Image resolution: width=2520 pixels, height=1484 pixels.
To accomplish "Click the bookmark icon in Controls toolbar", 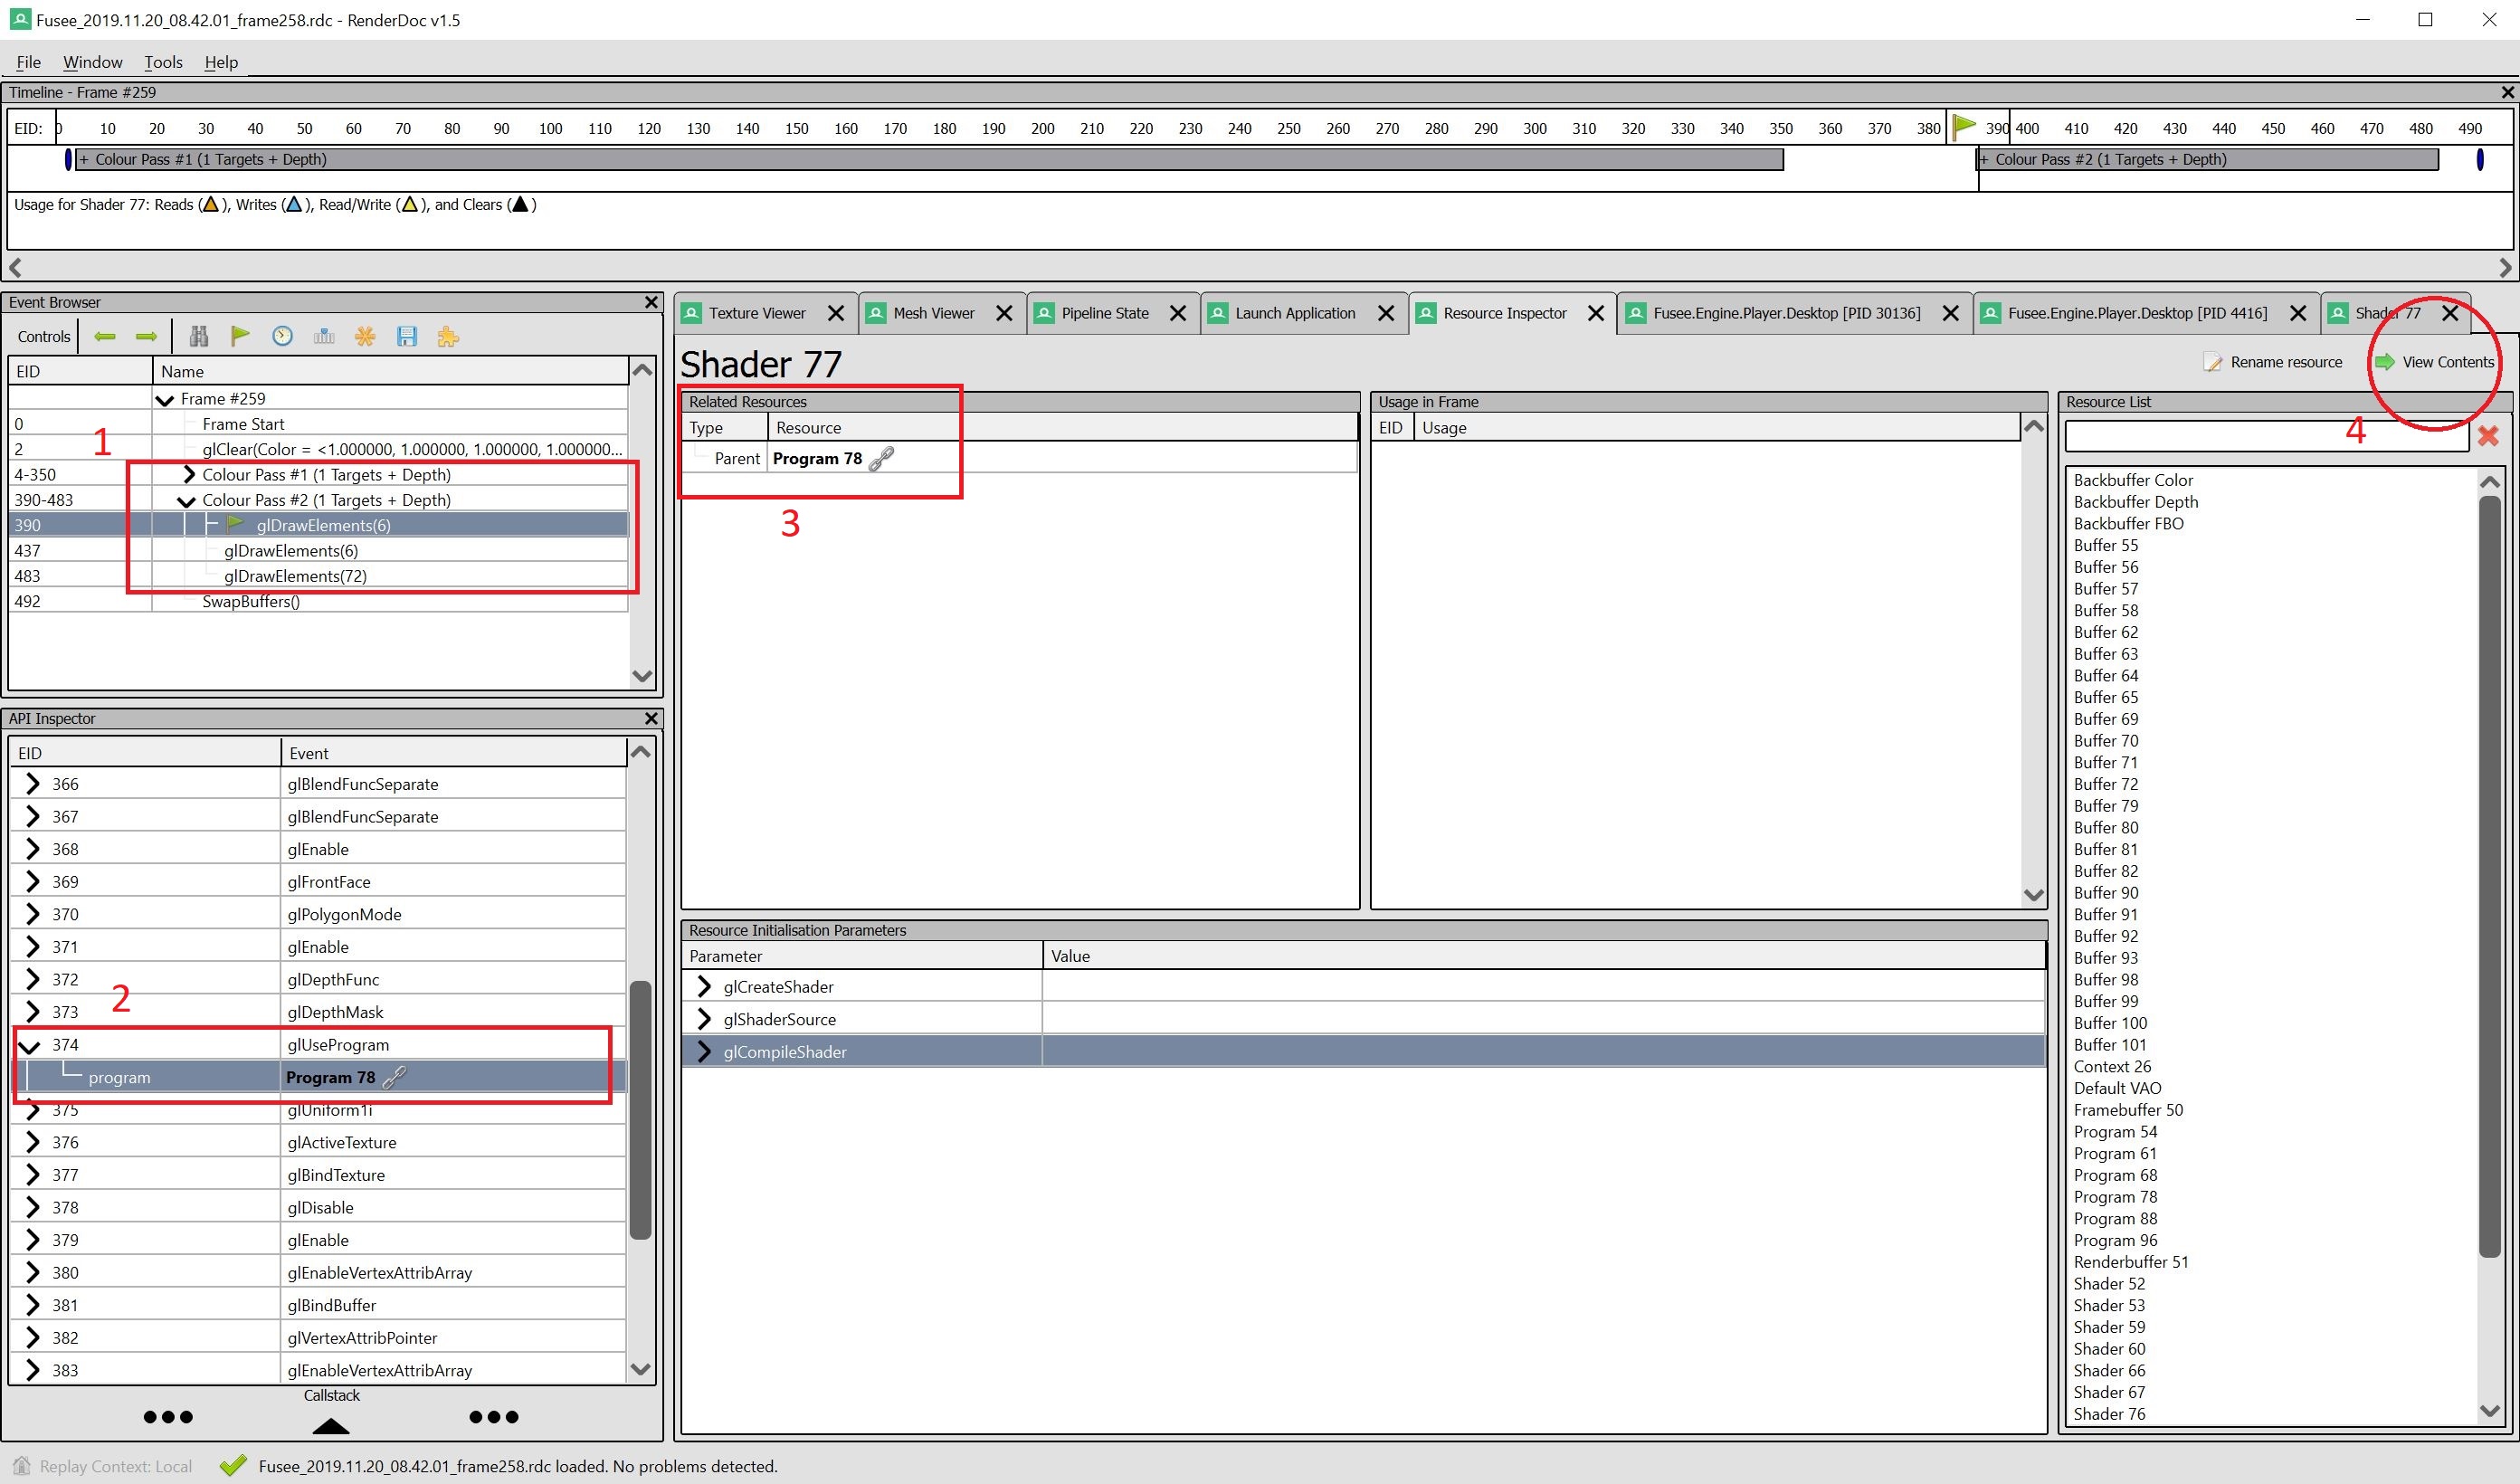I will tap(238, 336).
